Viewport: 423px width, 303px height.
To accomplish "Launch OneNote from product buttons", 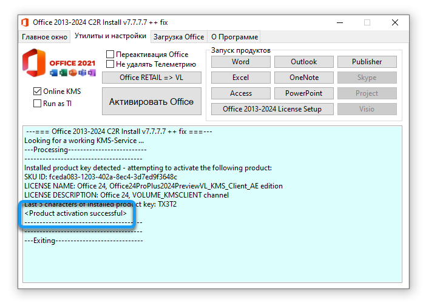I will 304,78.
